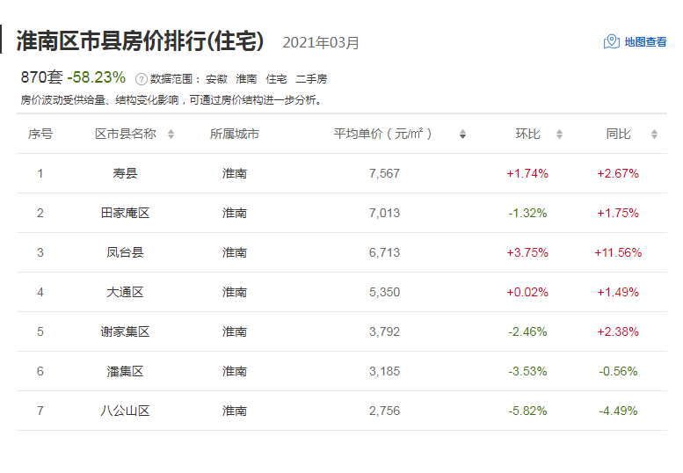This screenshot has width=683, height=473.
Task: Sort by 同比 using its sort arrows
Action: click(654, 135)
